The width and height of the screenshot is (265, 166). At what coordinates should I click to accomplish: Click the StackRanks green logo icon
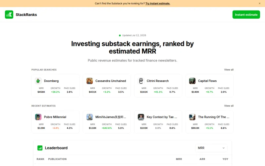[9, 15]
